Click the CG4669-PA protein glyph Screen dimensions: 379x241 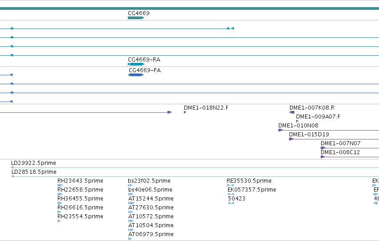coord(136,75)
